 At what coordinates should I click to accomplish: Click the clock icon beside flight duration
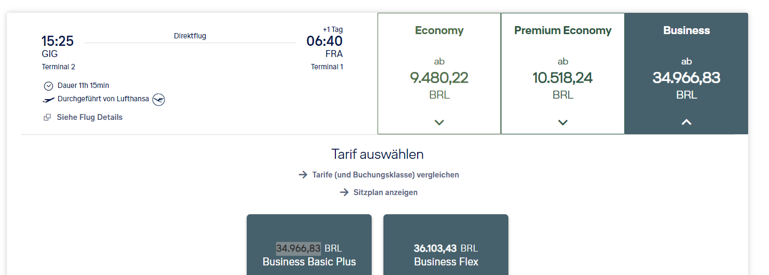(49, 86)
